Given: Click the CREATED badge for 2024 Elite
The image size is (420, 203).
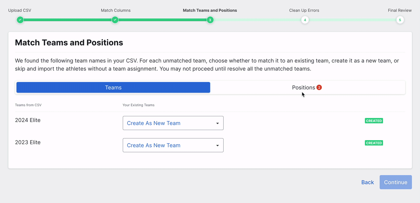Looking at the screenshot, I should [374, 121].
